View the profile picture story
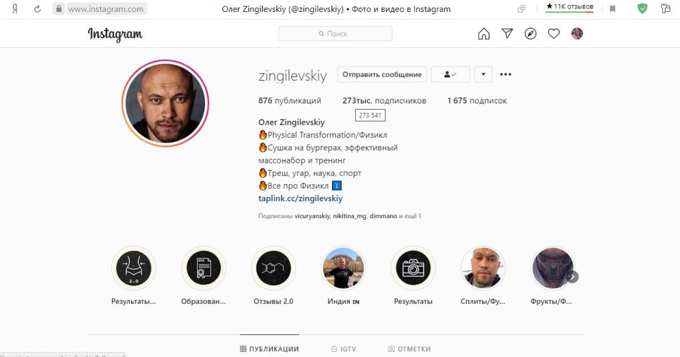This screenshot has height=357, width=680. (x=165, y=103)
